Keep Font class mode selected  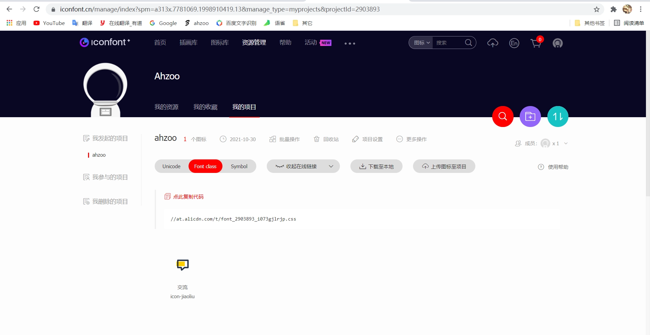(205, 166)
